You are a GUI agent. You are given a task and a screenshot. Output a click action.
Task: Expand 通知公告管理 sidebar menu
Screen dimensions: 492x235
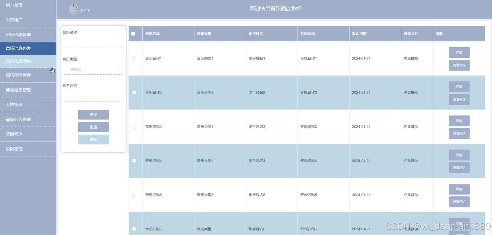tap(28, 120)
